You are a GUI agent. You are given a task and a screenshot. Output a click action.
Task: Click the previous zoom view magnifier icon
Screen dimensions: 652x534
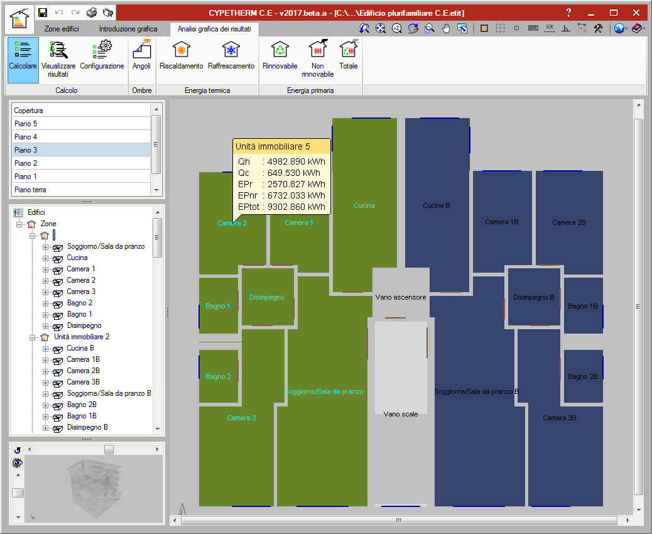[364, 28]
